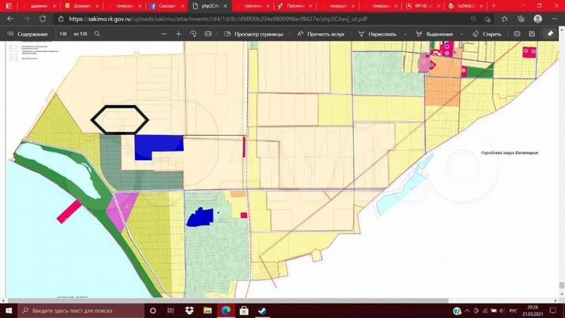The image size is (565, 318).
Task: Select the Выделение highlight tool
Action: tap(434, 34)
